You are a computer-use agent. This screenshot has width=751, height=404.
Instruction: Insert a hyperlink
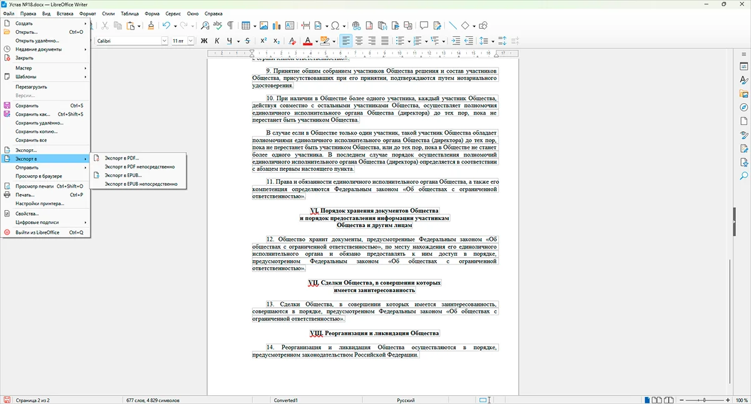[x=356, y=26]
